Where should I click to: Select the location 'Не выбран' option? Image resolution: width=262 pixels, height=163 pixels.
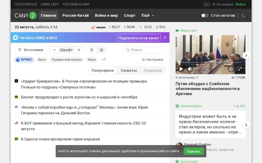[x=223, y=4]
